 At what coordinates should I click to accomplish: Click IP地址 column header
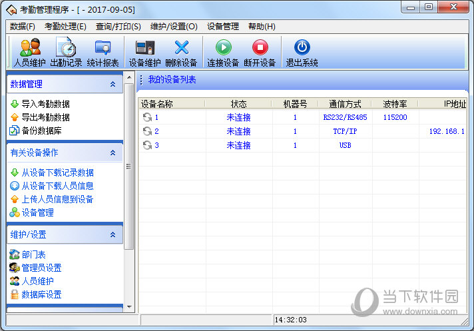(443, 104)
